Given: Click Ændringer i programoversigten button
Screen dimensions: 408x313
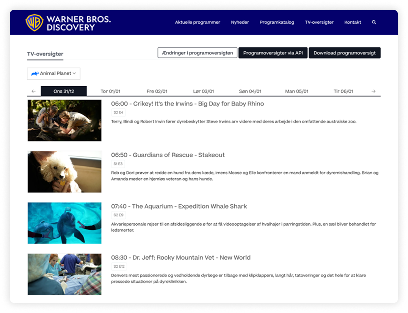Looking at the screenshot, I should [x=197, y=53].
